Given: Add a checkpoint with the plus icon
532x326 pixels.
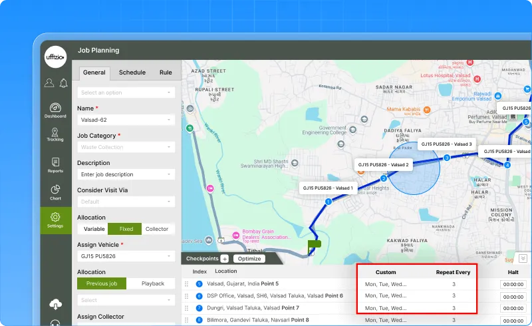Looking at the screenshot, I should [x=224, y=259].
